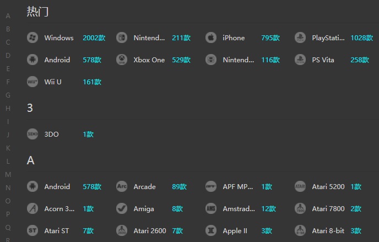Viewport: 379px width, 242px height.
Task: Select letter P in alphabet index
Action: coord(8,214)
